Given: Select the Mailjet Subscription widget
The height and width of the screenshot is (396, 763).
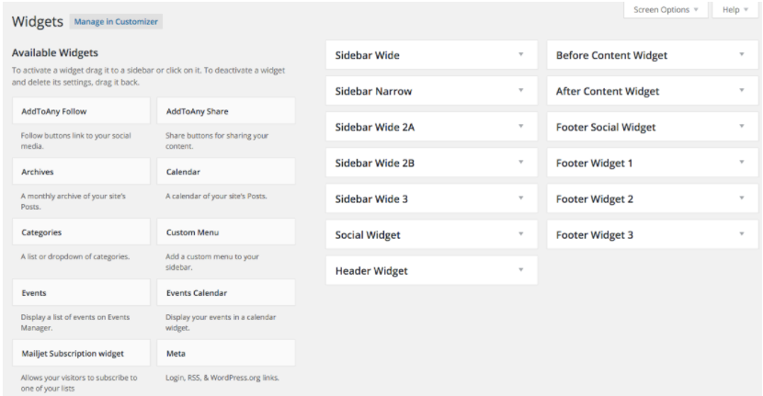Looking at the screenshot, I should (x=81, y=353).
